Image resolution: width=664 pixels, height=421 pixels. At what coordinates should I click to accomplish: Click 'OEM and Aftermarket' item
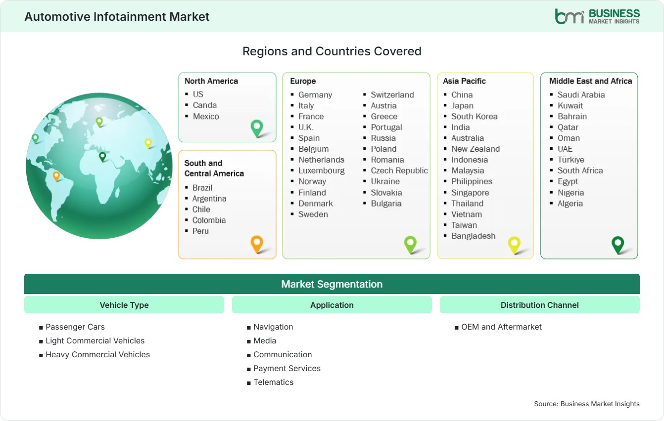point(501,327)
